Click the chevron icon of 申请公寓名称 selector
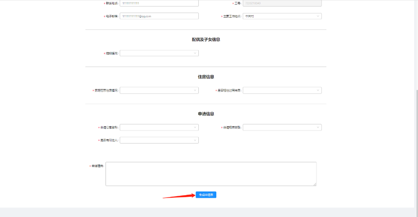418x217 pixels. [x=195, y=127]
